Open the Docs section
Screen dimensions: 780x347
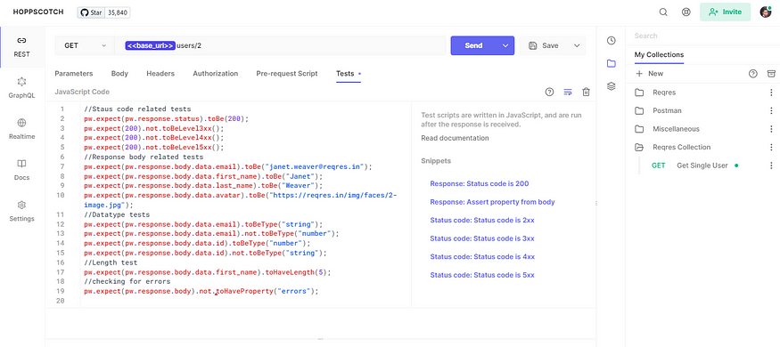click(x=22, y=170)
